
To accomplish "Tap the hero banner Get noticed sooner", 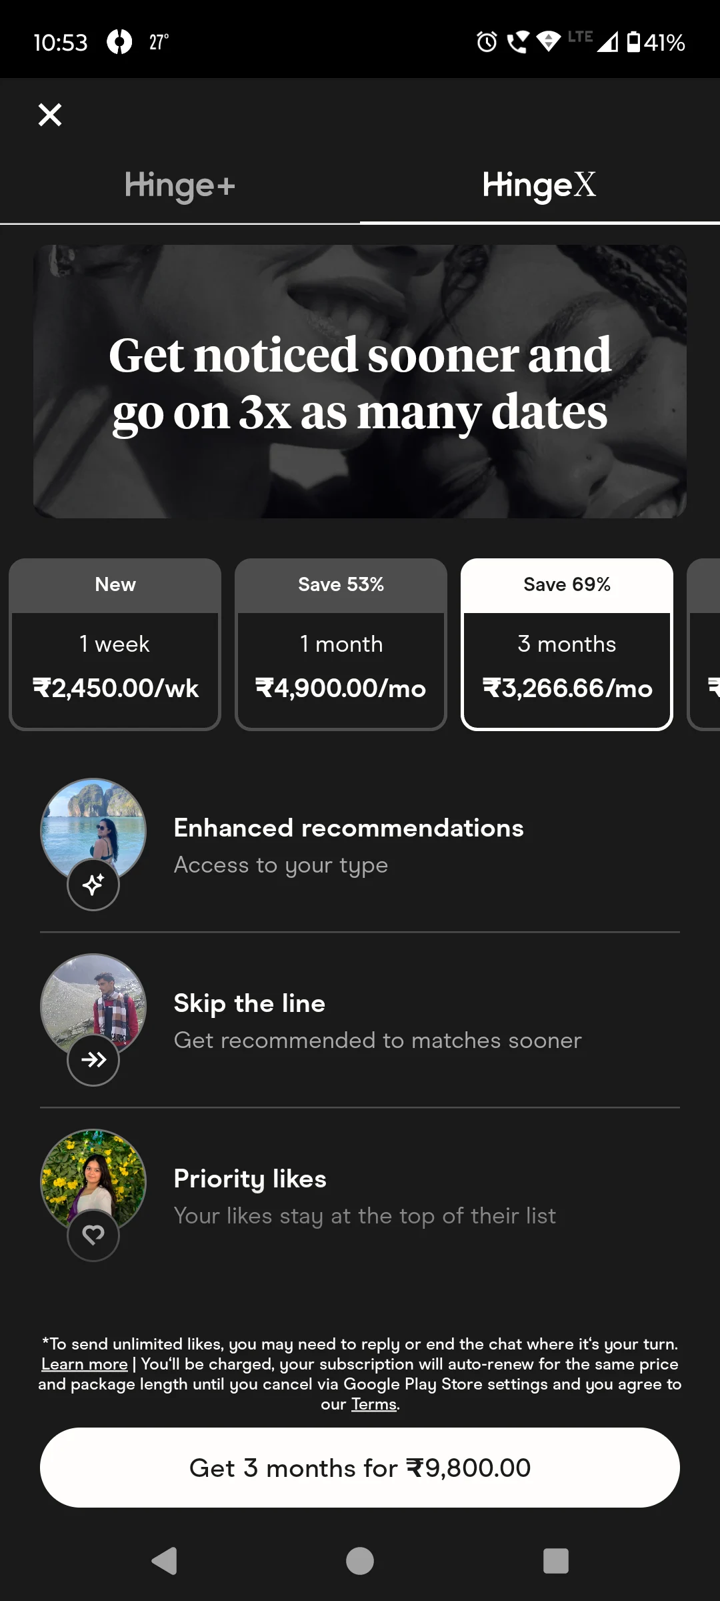I will pos(360,382).
